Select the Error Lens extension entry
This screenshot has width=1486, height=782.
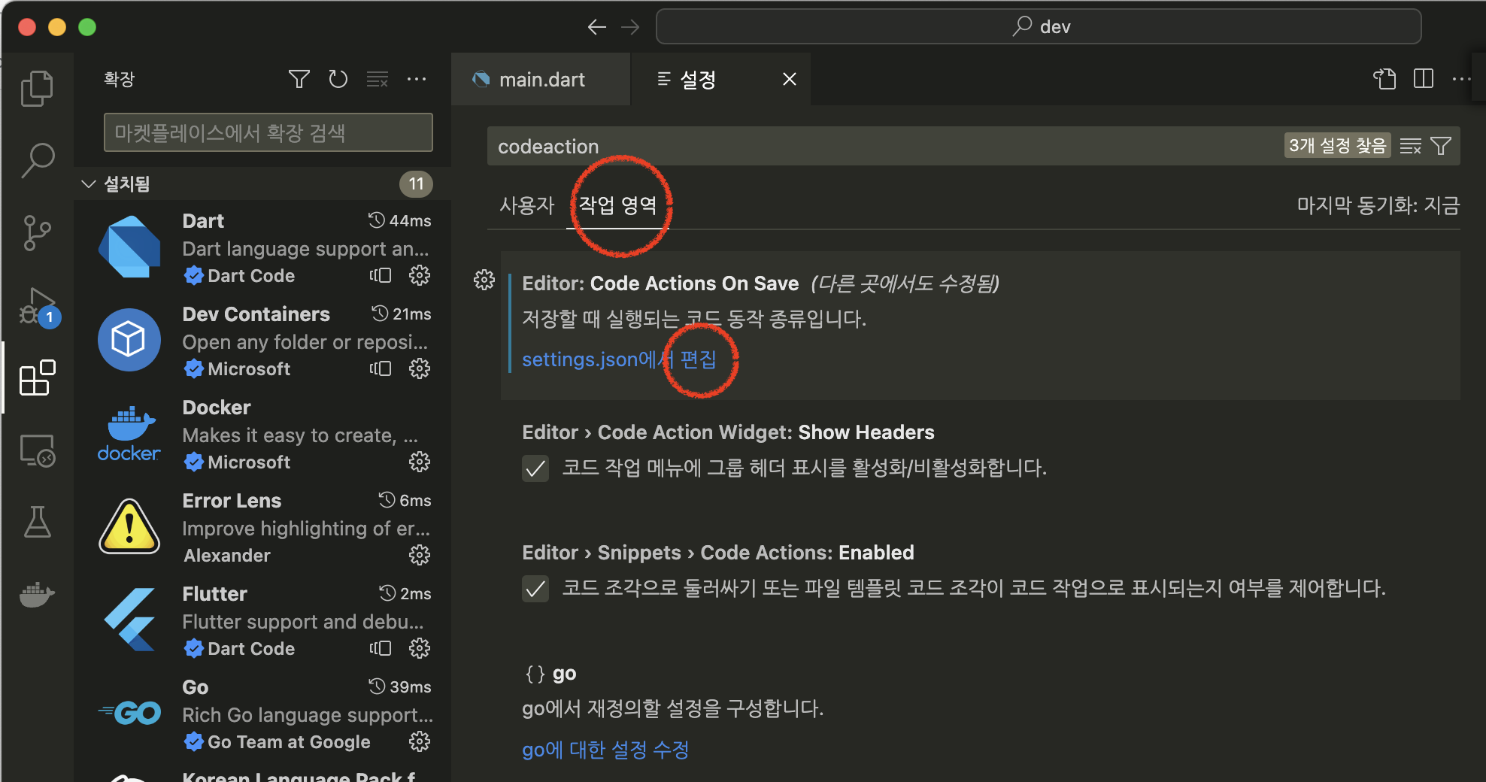point(263,527)
